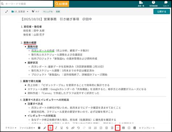Click the collapsible block icon right of the table icon
This screenshot has width=172, height=132.
[129, 128]
